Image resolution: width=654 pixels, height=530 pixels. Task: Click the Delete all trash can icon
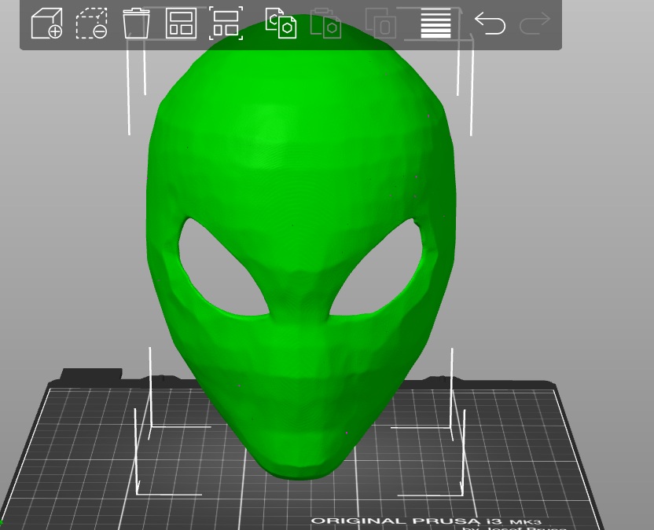pos(137,24)
